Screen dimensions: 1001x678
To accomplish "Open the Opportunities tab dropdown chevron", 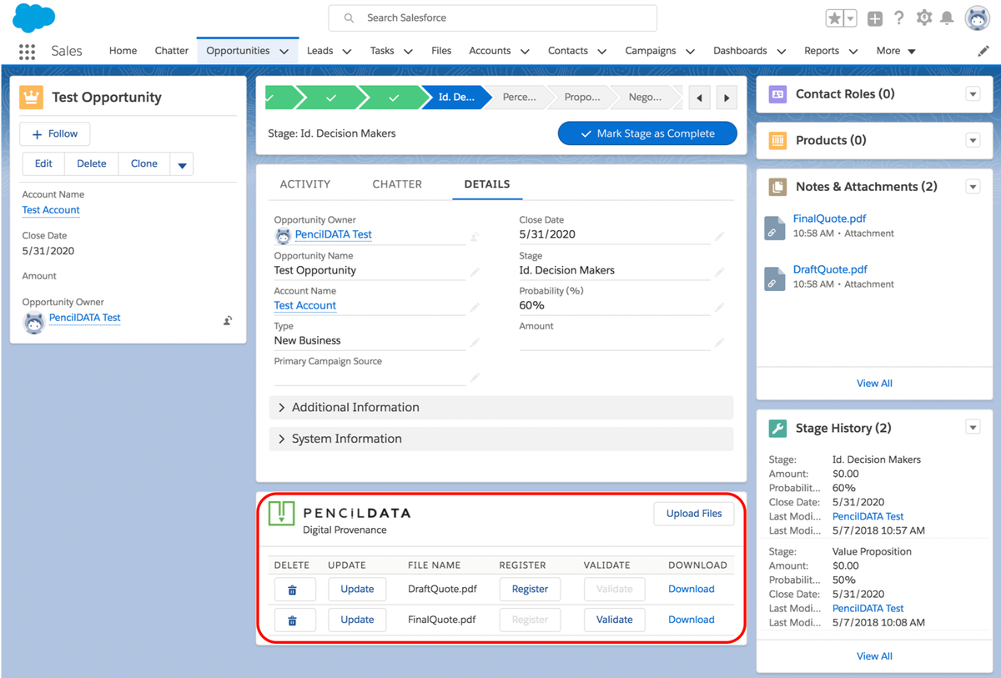I will coord(284,52).
